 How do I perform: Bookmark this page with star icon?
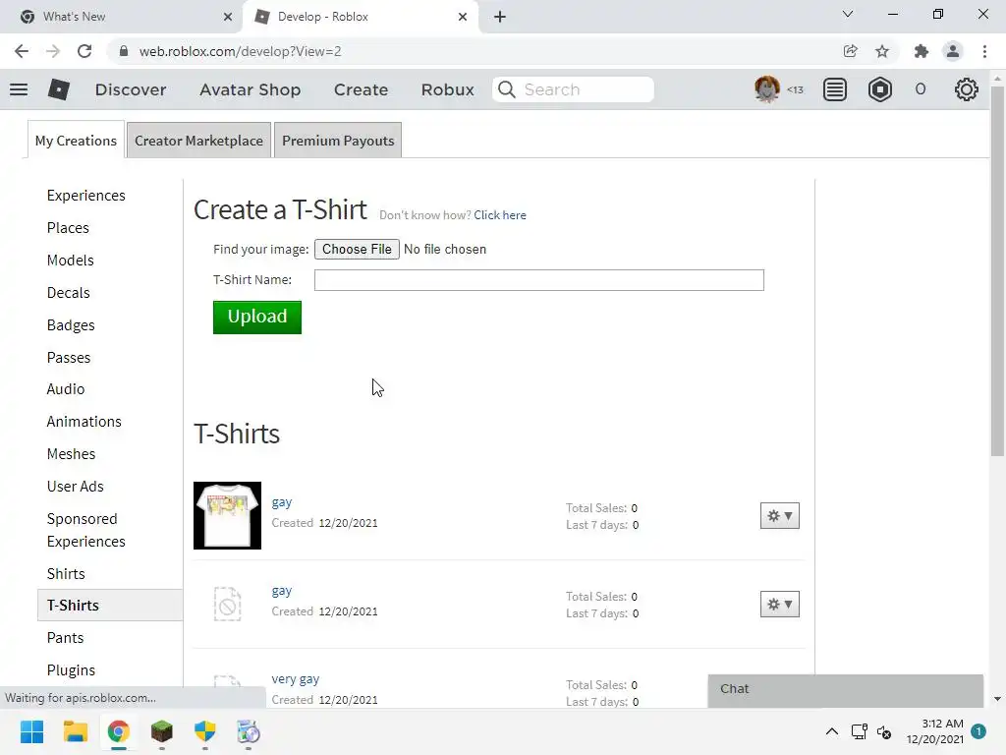[x=882, y=51]
